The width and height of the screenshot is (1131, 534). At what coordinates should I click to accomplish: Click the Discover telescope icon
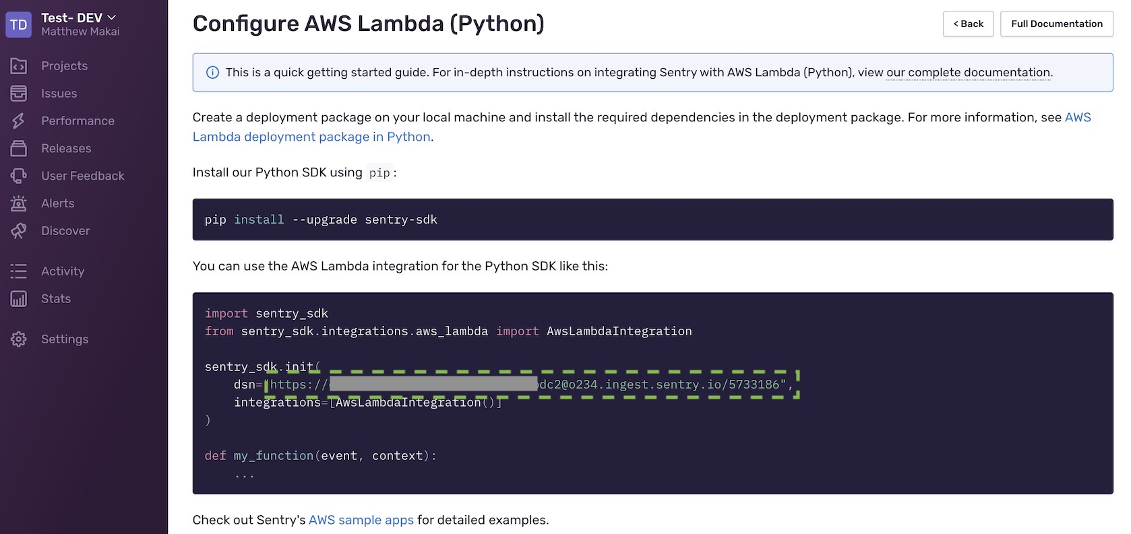tap(19, 231)
